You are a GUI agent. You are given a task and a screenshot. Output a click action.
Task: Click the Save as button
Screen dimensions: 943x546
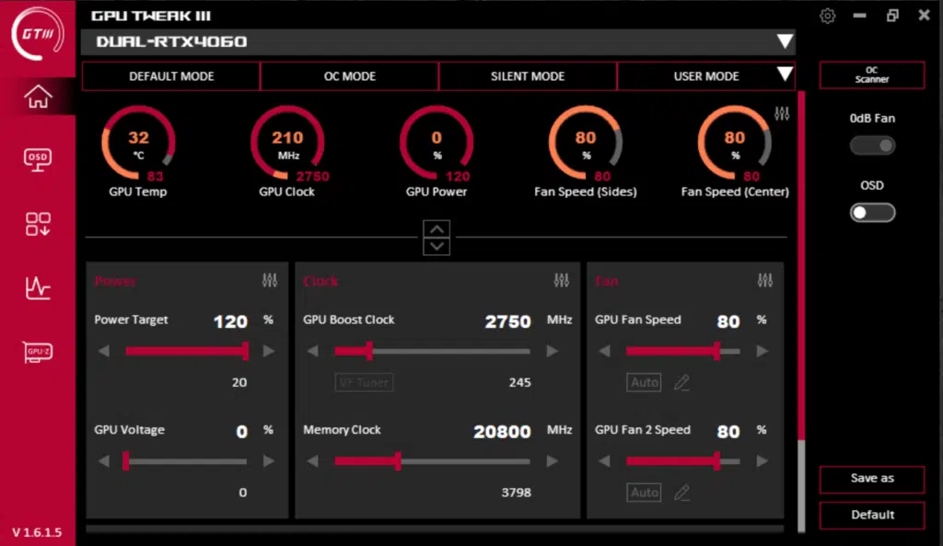pyautogui.click(x=871, y=479)
